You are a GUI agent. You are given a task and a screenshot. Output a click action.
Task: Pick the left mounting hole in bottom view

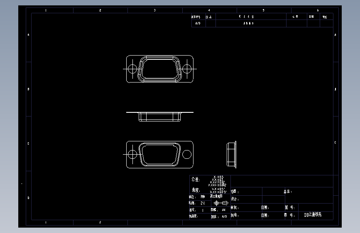point(132,154)
